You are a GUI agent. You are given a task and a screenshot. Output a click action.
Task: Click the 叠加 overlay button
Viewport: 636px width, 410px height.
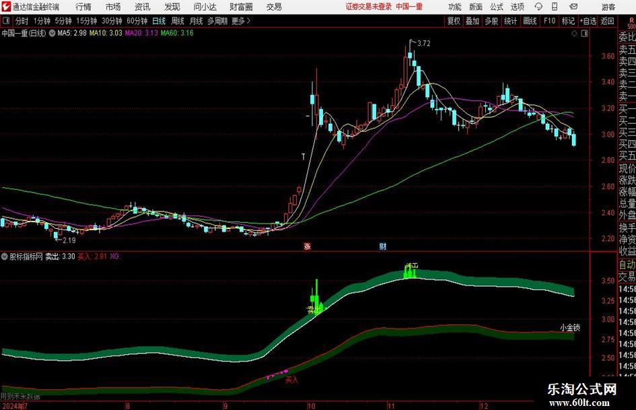point(472,21)
